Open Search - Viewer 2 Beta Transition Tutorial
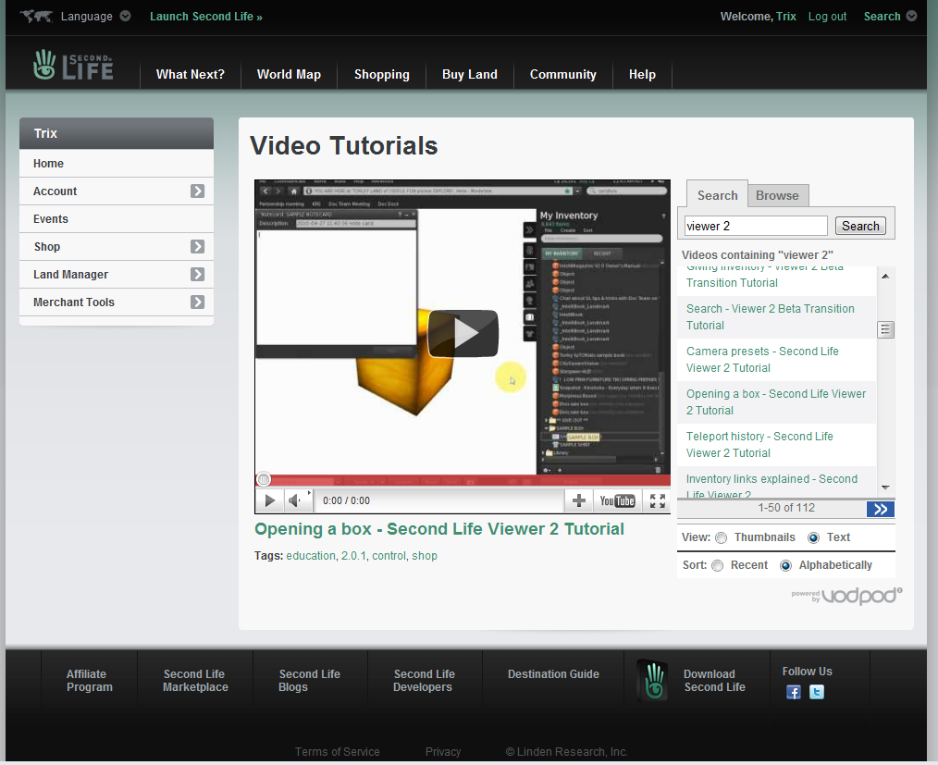This screenshot has width=938, height=765. coord(770,317)
